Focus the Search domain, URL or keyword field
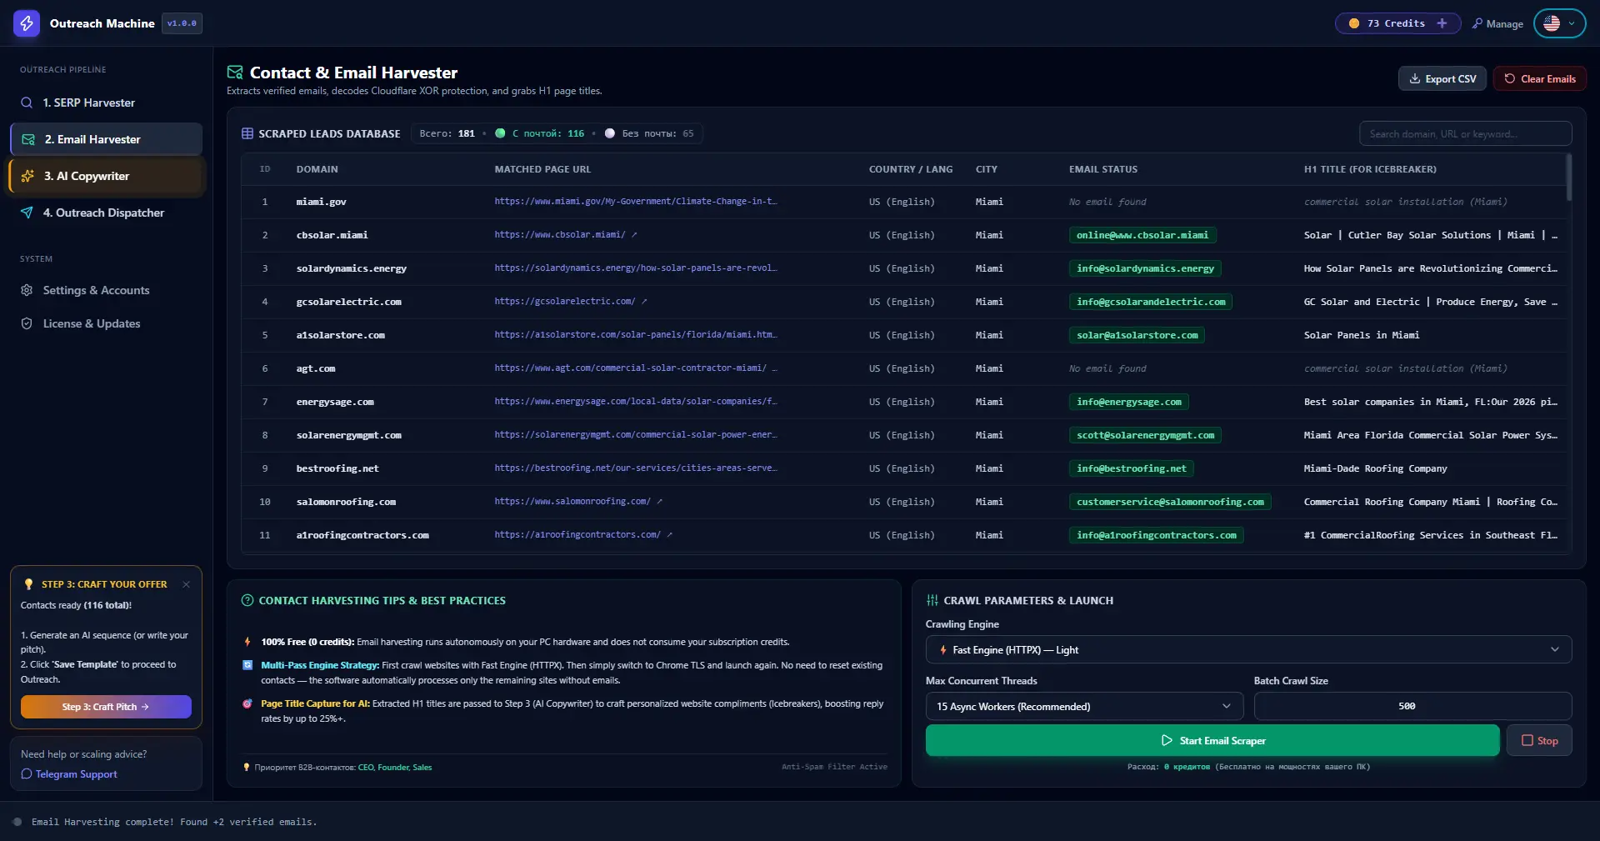 [x=1466, y=133]
